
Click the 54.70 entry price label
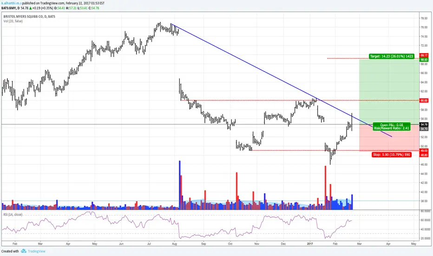[x=424, y=128]
